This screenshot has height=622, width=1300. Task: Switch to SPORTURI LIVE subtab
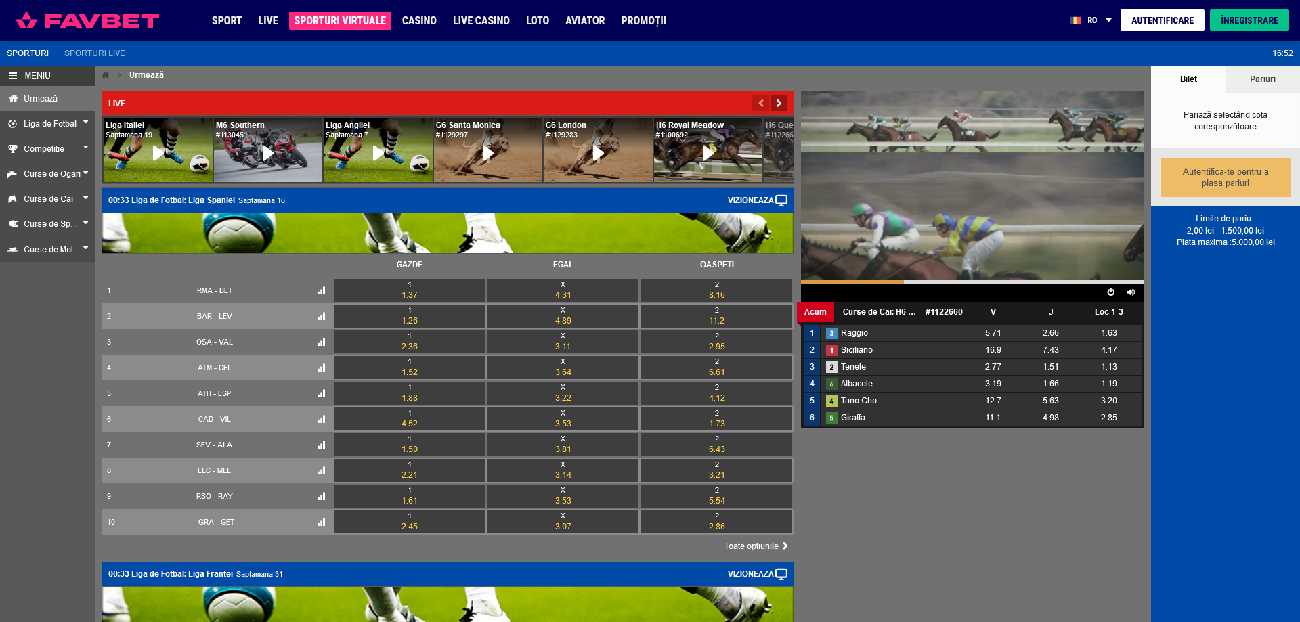pos(95,53)
